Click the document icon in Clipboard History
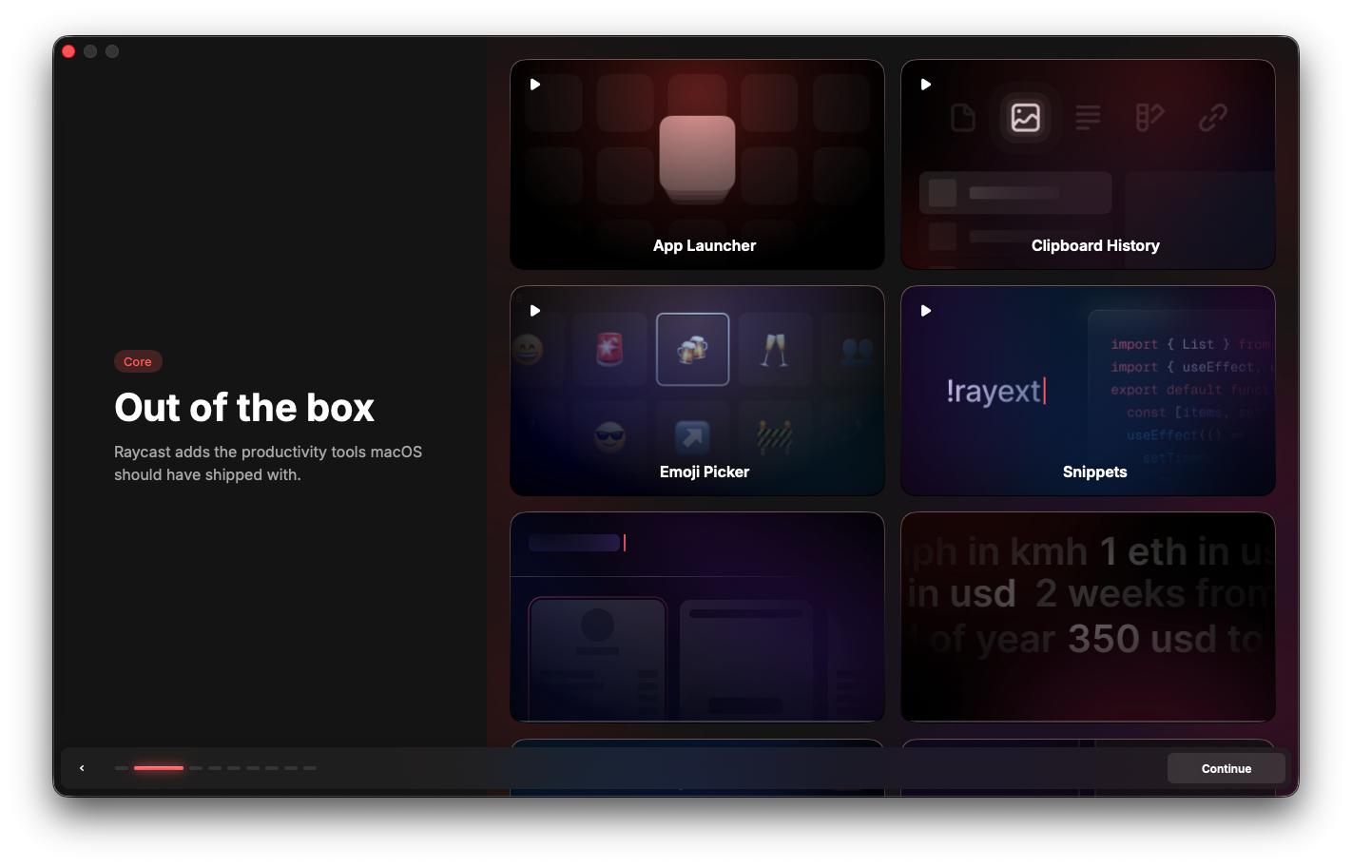This screenshot has height=867, width=1352. pyautogui.click(x=963, y=118)
